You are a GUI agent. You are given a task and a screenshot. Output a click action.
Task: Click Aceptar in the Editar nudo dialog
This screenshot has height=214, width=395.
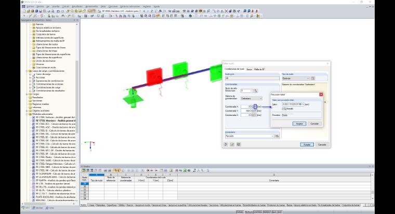point(307,144)
